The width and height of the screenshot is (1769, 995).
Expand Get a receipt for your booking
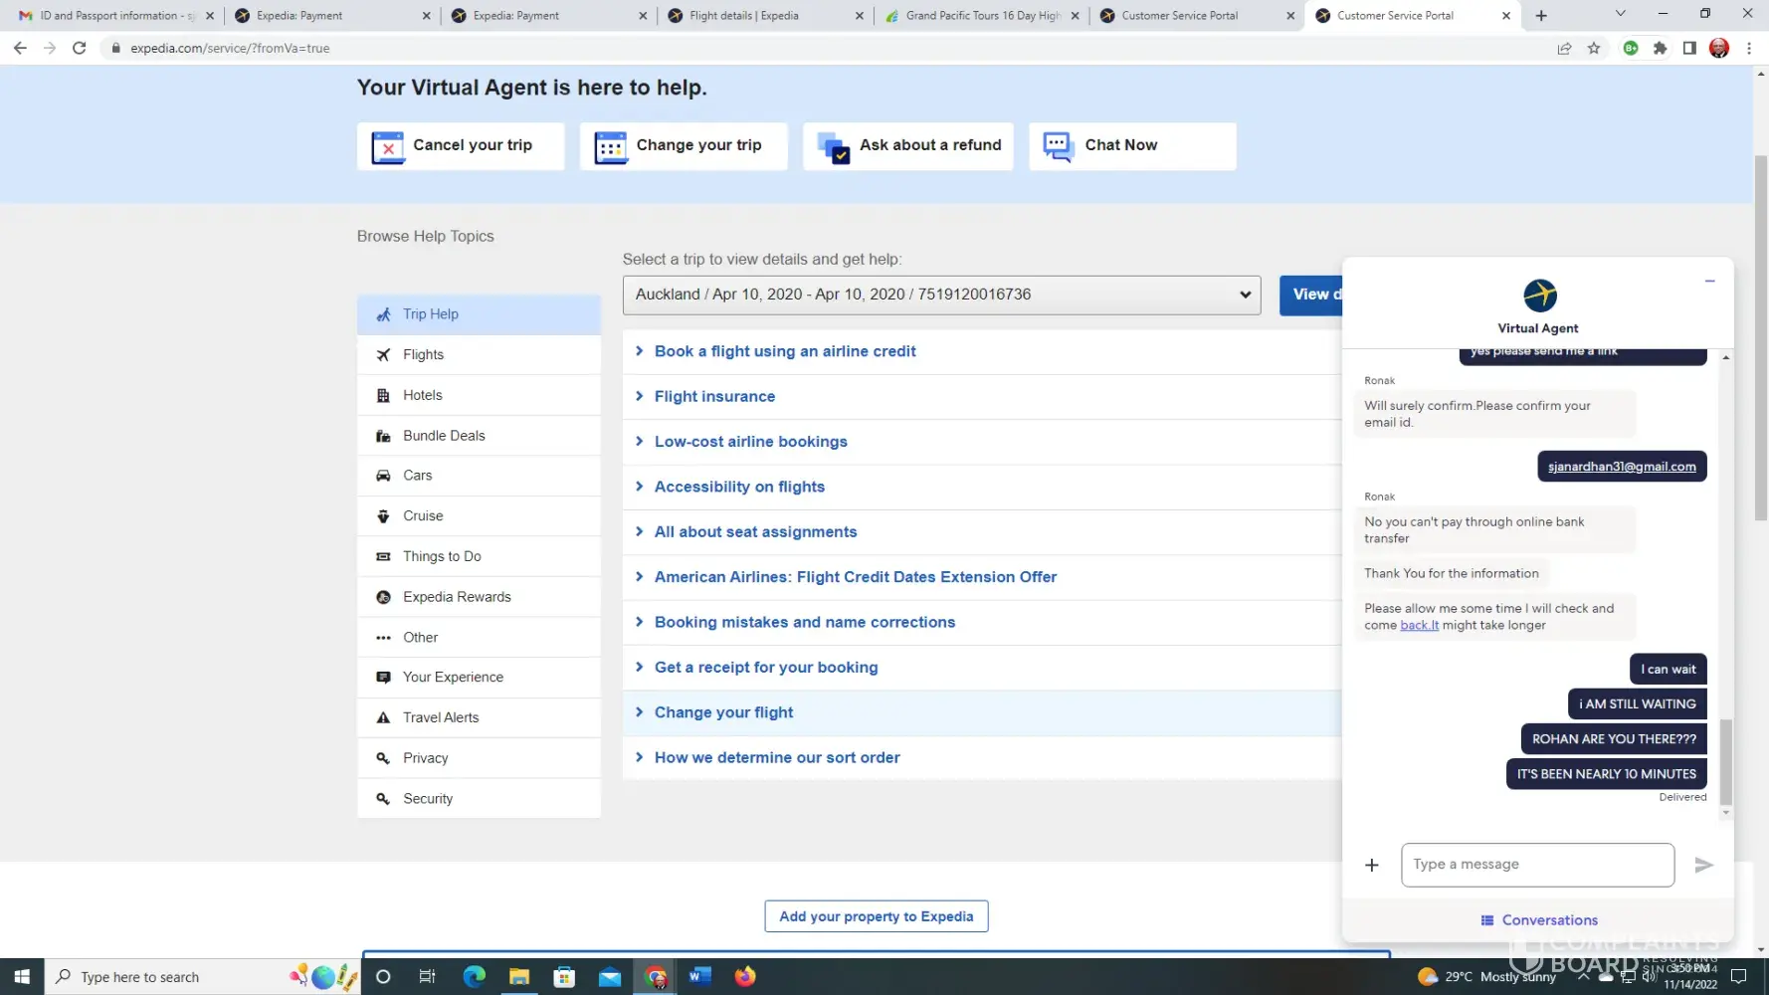(765, 668)
